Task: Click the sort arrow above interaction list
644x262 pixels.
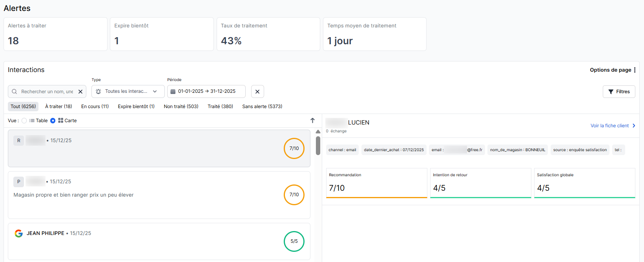Action: point(312,121)
